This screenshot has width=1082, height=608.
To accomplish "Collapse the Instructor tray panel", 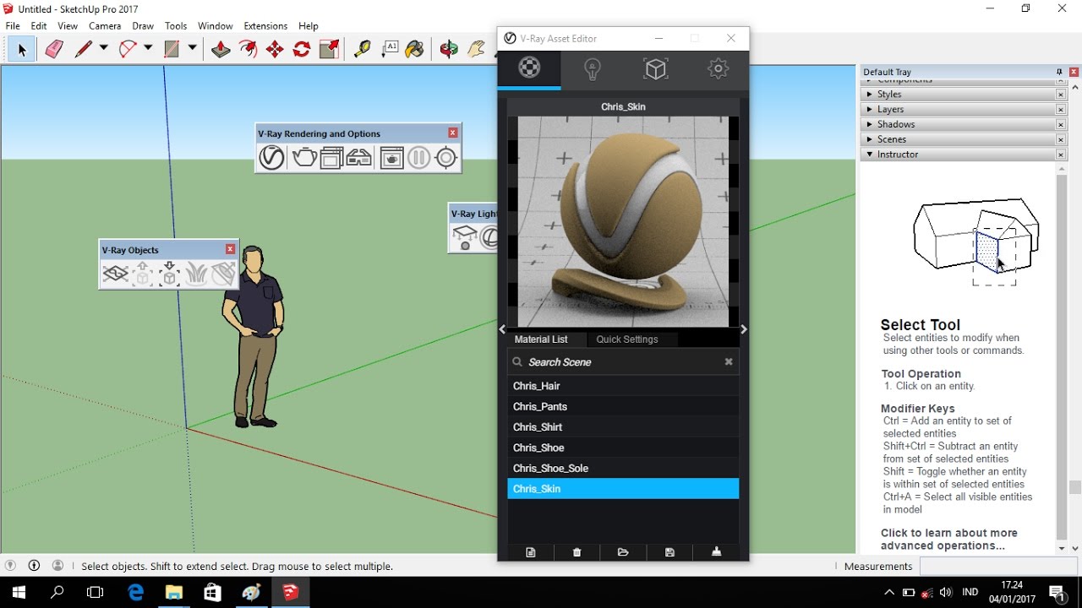I will coord(958,155).
